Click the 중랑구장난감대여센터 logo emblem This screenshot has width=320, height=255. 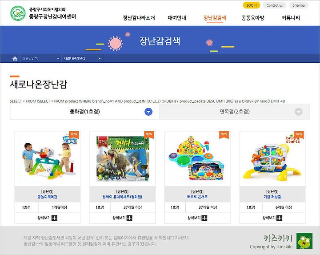(18, 13)
